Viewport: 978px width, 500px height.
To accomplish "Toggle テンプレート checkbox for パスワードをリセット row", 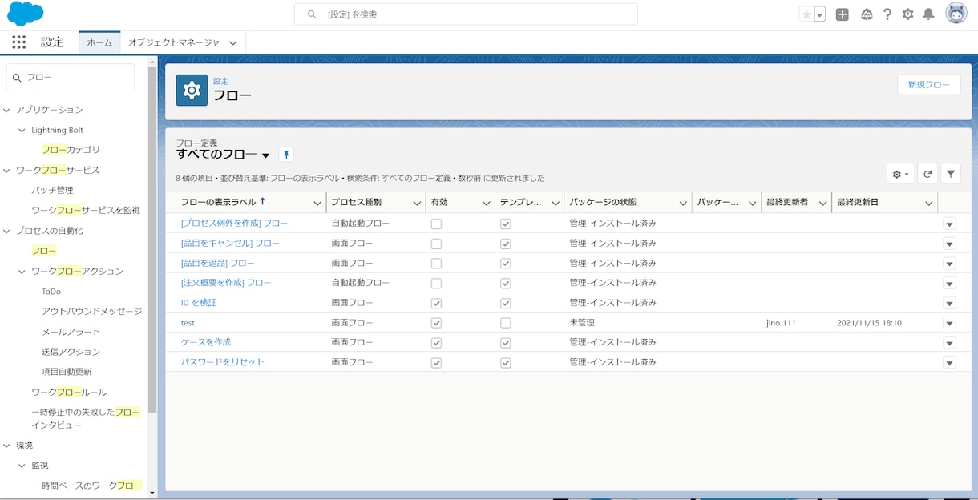I will pos(505,363).
